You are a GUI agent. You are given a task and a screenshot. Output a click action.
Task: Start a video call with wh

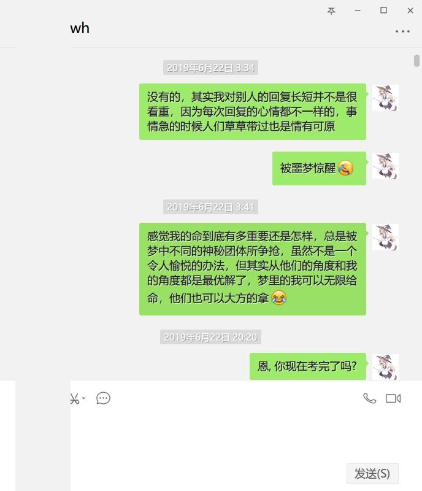(393, 398)
